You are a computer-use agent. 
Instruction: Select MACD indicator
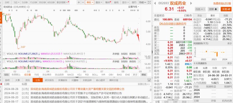pos(70,75)
